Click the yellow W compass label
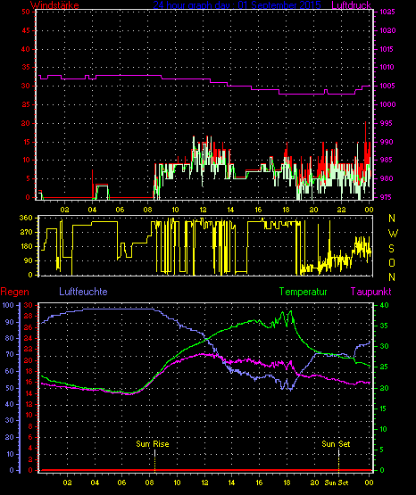416x495 pixels. (393, 234)
